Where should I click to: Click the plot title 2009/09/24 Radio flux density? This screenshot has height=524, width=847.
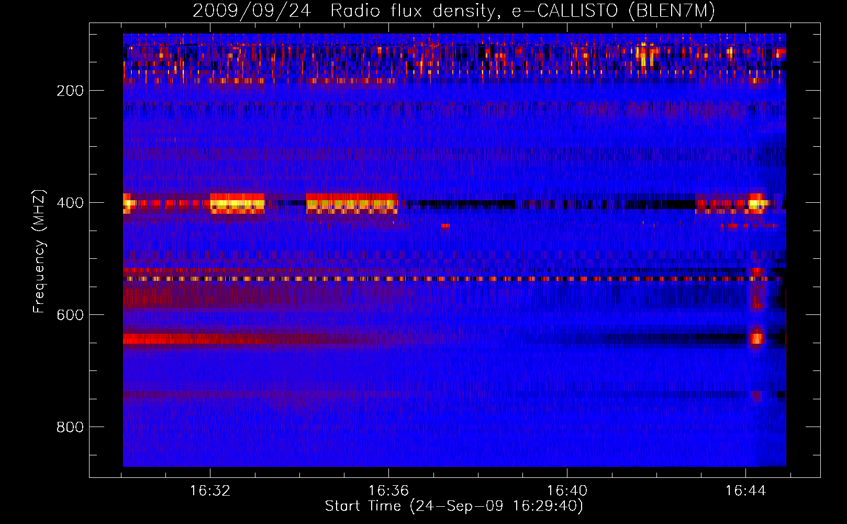point(454,11)
